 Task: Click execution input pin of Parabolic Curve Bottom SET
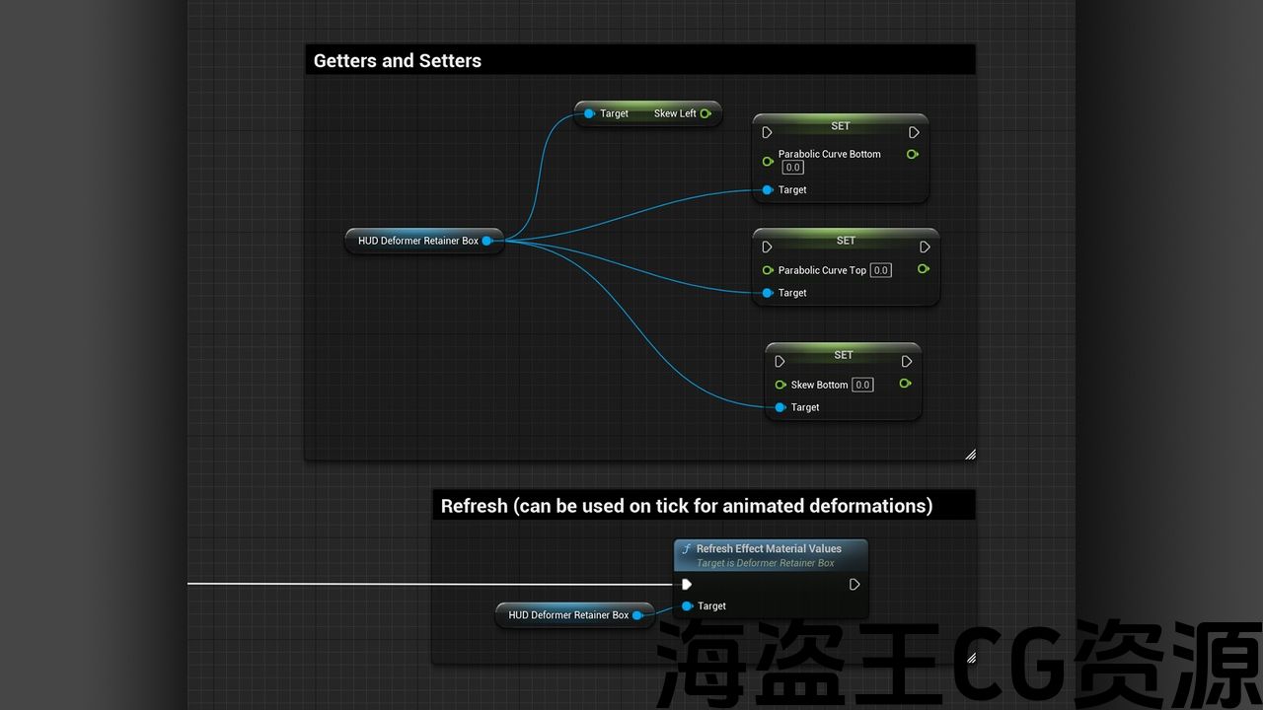[768, 132]
